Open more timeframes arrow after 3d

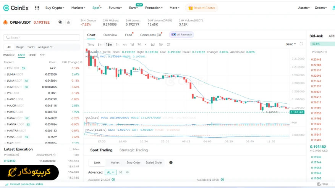pos(146,44)
